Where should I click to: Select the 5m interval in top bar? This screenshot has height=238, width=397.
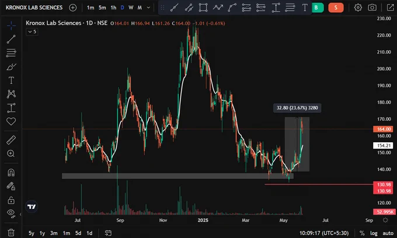[x=102, y=8]
